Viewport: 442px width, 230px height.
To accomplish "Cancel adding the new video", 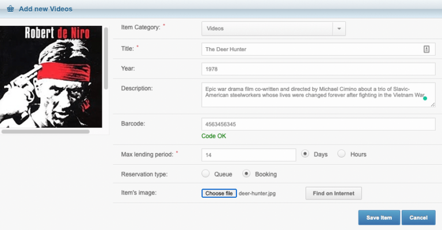I will (x=418, y=218).
